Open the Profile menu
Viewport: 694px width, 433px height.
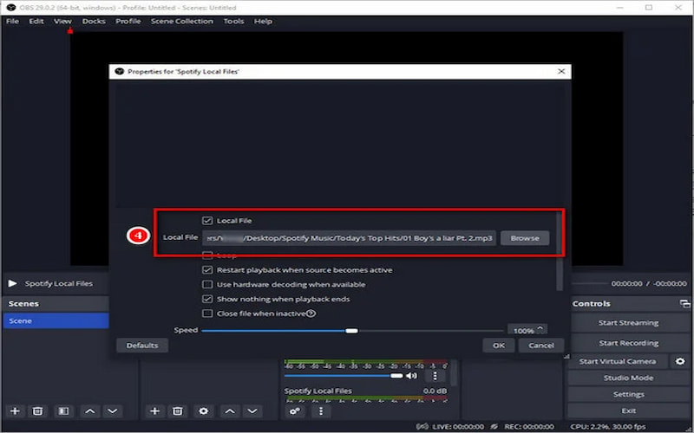pyautogui.click(x=128, y=21)
